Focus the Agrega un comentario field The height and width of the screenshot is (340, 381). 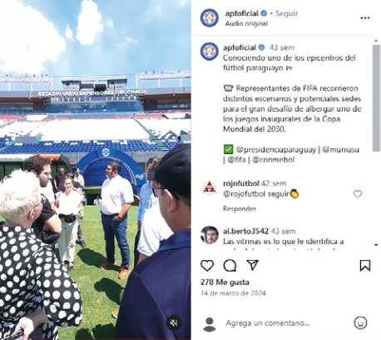268,323
